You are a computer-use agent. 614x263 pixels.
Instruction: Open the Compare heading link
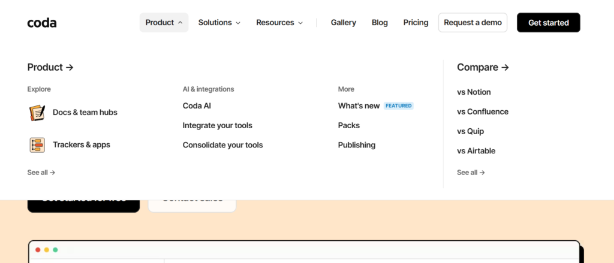[x=483, y=68]
